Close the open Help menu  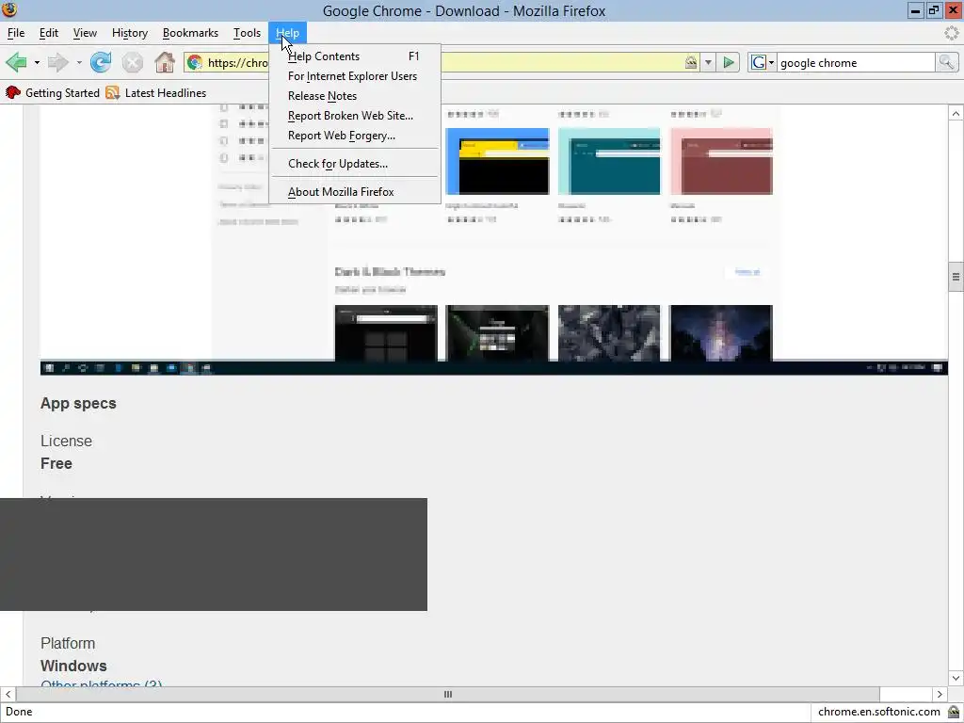(x=287, y=33)
